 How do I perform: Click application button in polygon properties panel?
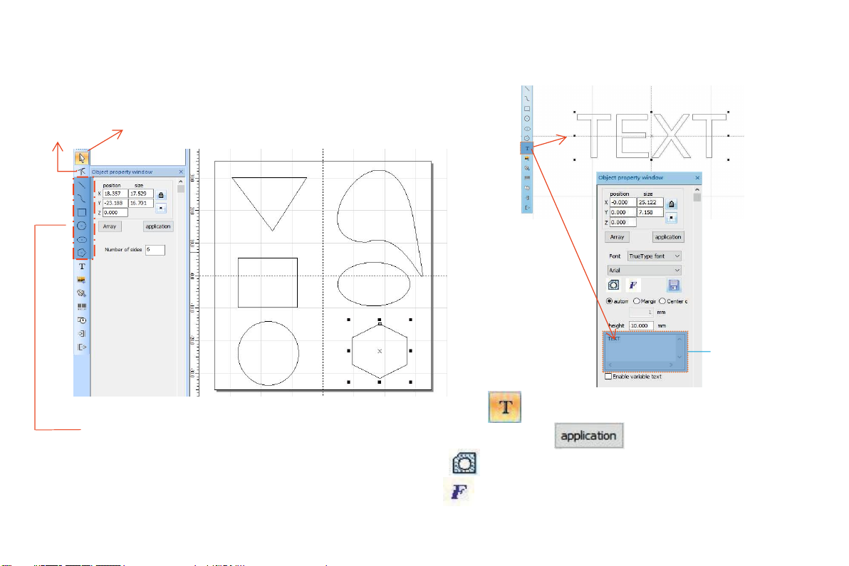pos(158,226)
